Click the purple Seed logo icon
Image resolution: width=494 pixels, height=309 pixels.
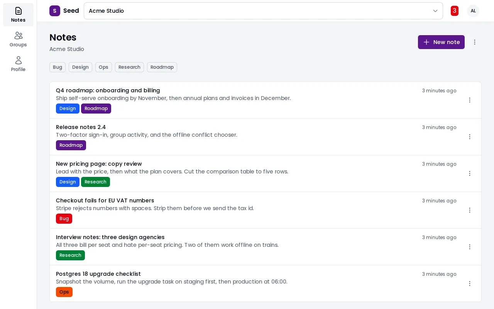55,11
